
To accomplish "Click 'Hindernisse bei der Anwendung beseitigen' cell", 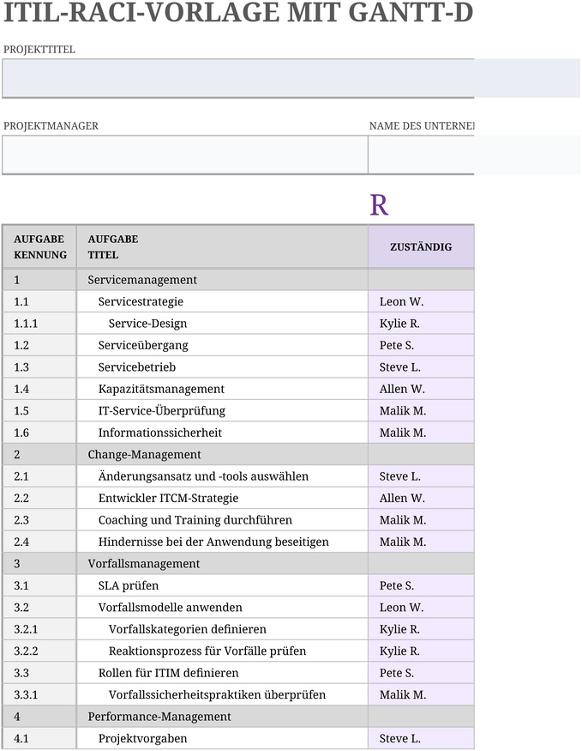I will pyautogui.click(x=222, y=542).
